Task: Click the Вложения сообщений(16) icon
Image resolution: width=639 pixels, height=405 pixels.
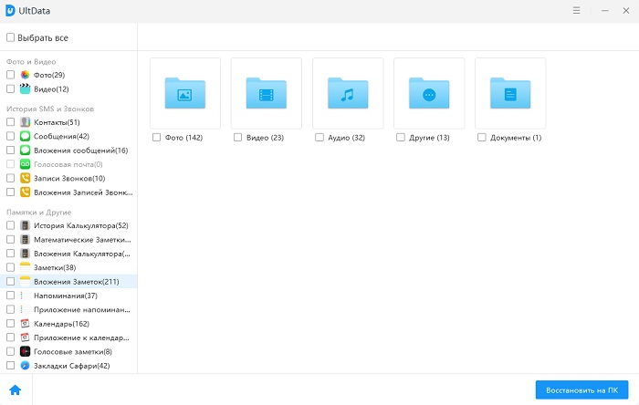Action: click(x=26, y=151)
